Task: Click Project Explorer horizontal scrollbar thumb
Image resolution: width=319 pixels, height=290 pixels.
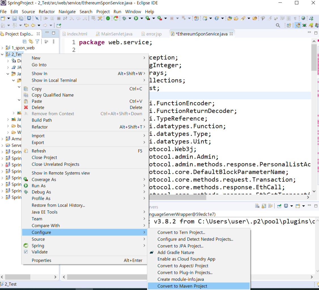Action: click(18, 277)
